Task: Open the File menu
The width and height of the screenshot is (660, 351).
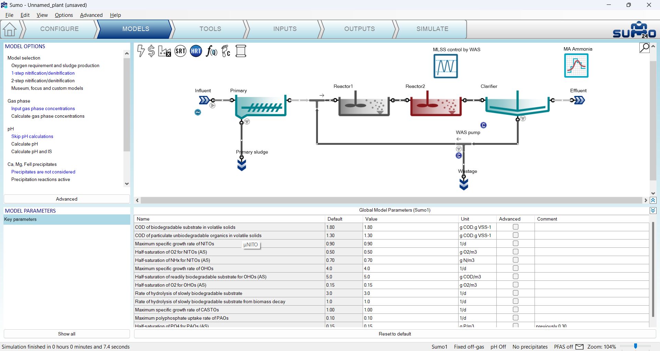Action: coord(9,15)
